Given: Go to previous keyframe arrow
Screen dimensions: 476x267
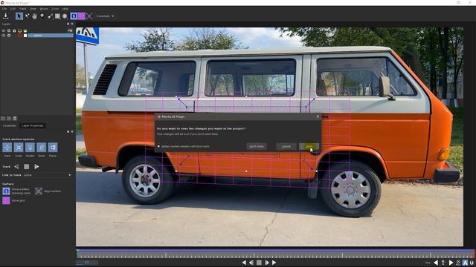Looking at the screenshot, I should pyautogui.click(x=436, y=263).
